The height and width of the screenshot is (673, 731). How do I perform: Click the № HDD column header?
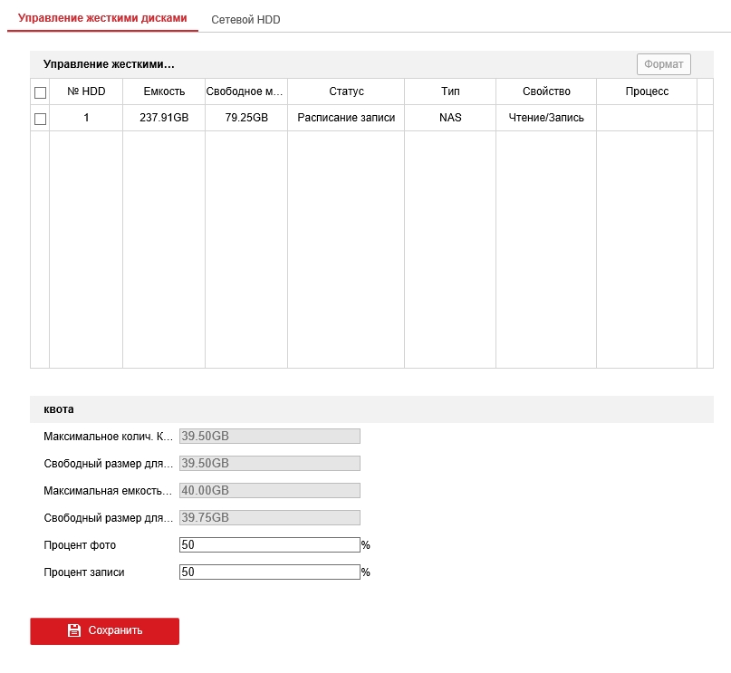coord(86,91)
